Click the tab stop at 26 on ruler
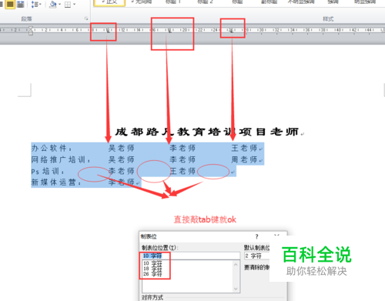 click(x=231, y=32)
